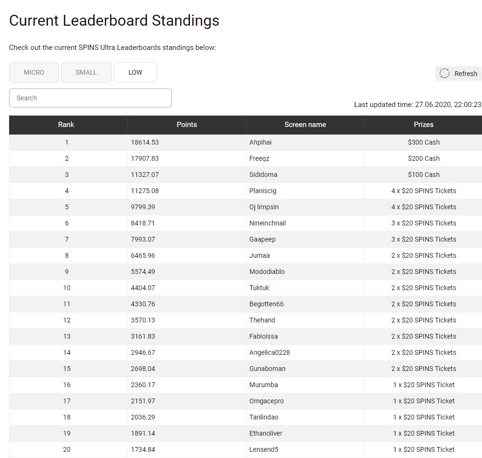
Task: Click the Refresh circular arrow icon
Action: point(444,73)
